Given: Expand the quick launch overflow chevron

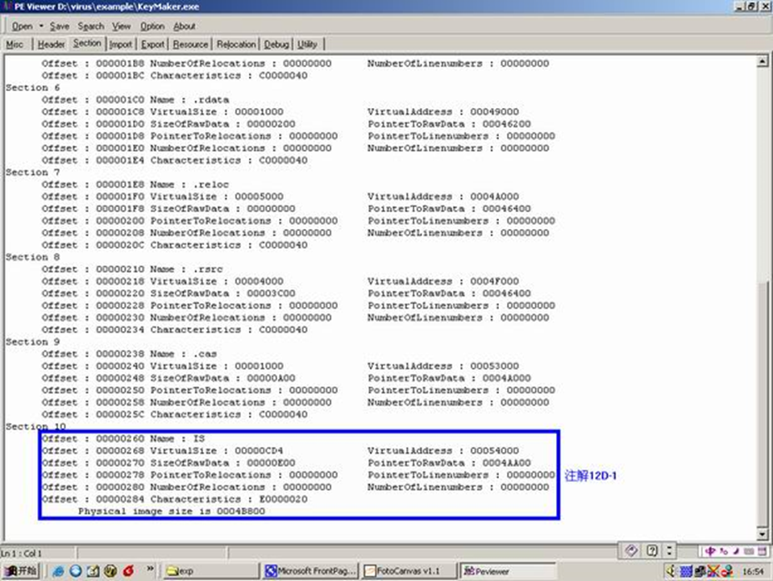Looking at the screenshot, I should pos(150,568).
